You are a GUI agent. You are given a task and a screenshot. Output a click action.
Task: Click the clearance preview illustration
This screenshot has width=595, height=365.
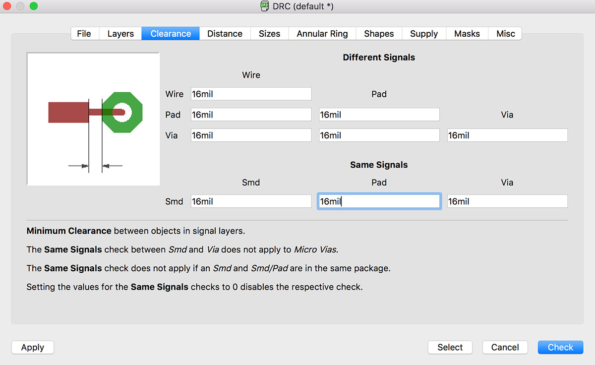tap(93, 118)
